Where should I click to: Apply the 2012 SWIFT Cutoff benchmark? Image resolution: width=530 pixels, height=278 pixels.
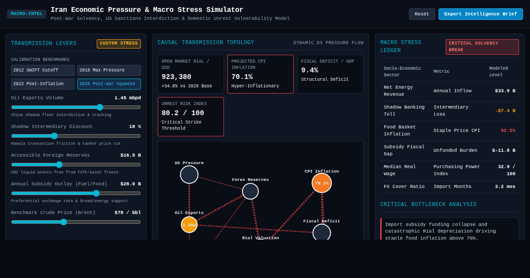[43, 71]
